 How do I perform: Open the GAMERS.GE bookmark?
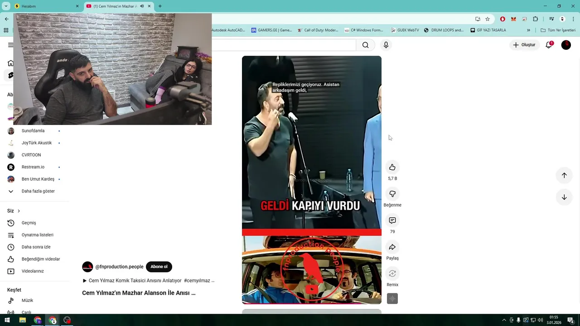pyautogui.click(x=271, y=30)
